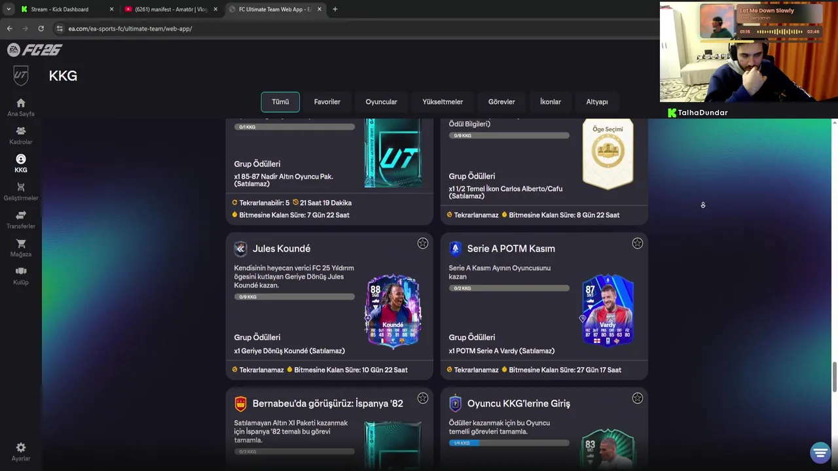Click Koundé 0/9 KKG progress bar
838x471 pixels.
295,297
